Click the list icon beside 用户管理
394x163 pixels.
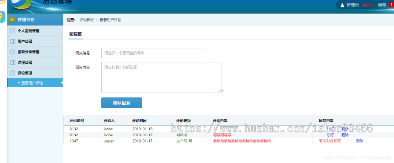tap(13, 42)
